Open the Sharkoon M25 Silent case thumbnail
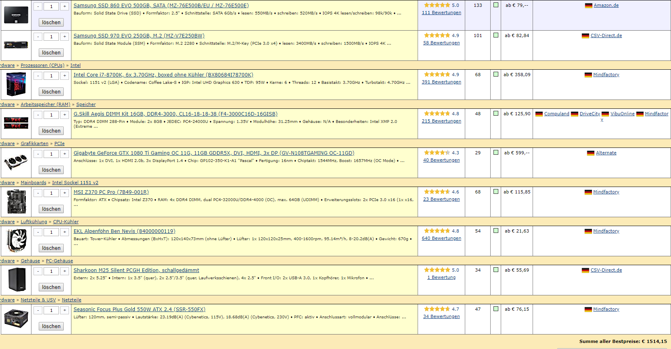Image resolution: width=671 pixels, height=349 pixels. click(x=16, y=279)
